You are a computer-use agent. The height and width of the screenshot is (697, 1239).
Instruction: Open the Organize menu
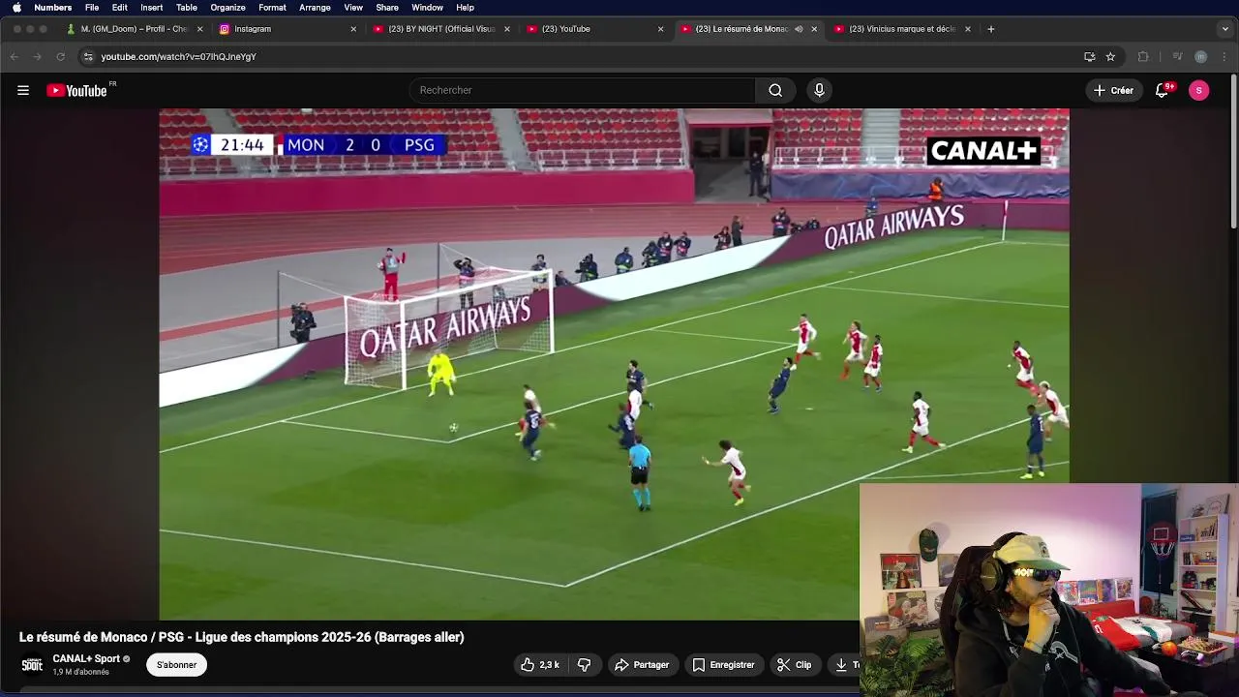pyautogui.click(x=228, y=7)
